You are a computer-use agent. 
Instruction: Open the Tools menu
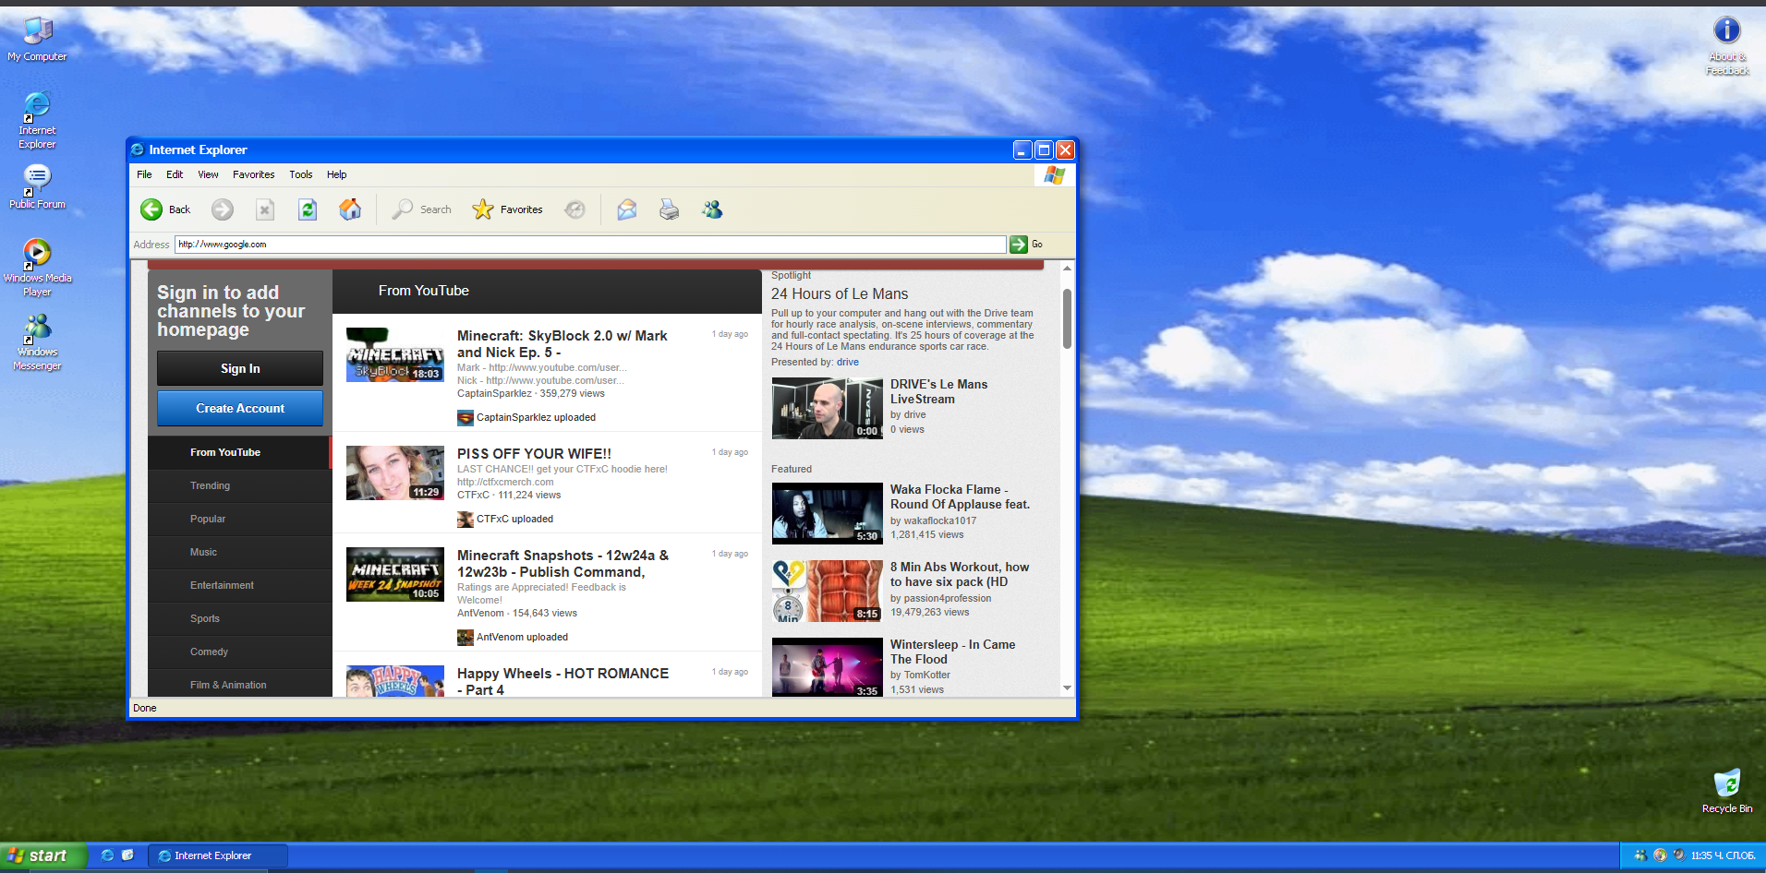pos(300,174)
